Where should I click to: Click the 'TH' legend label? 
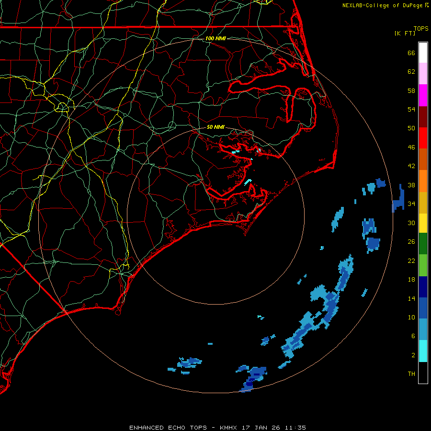tap(411, 374)
